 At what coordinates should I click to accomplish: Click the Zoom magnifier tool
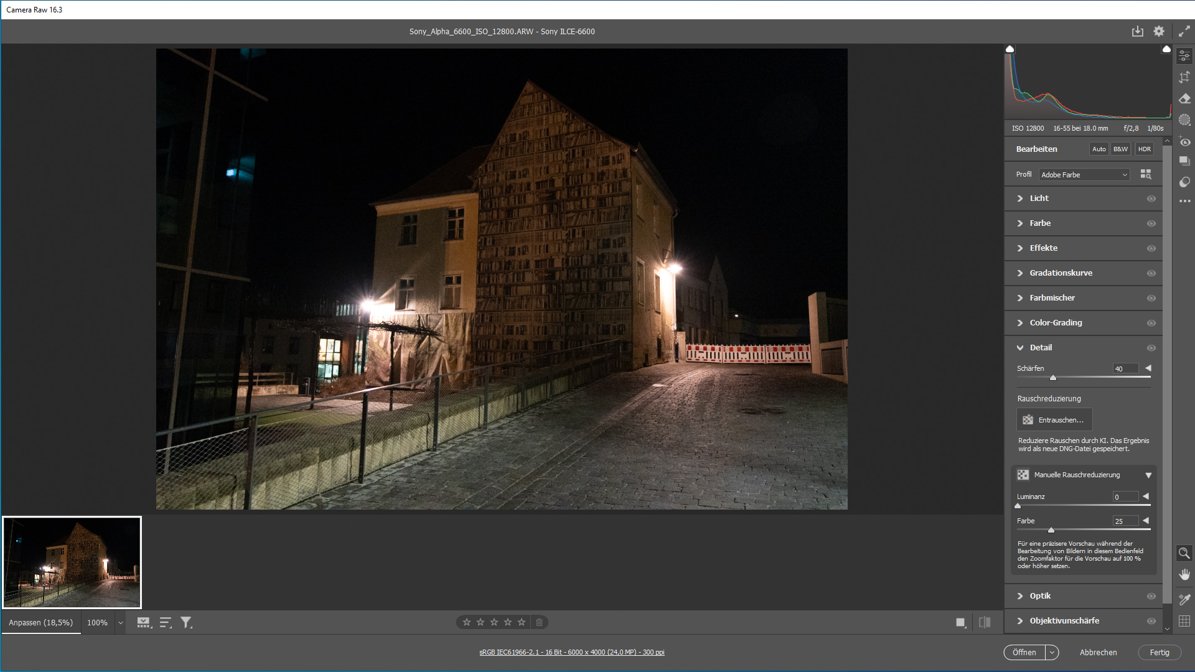pos(1184,553)
